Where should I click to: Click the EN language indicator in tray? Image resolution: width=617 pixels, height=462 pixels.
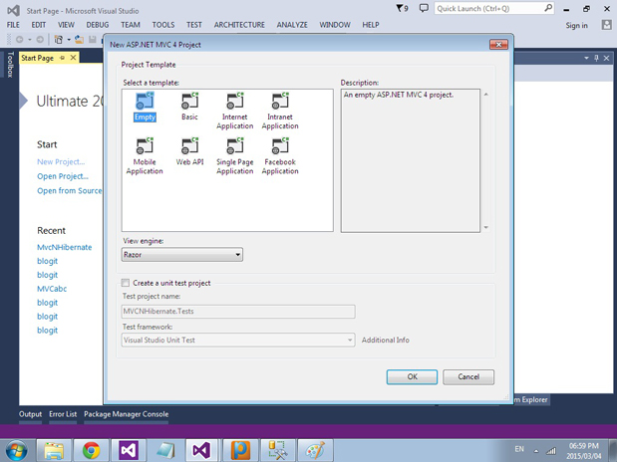click(519, 449)
